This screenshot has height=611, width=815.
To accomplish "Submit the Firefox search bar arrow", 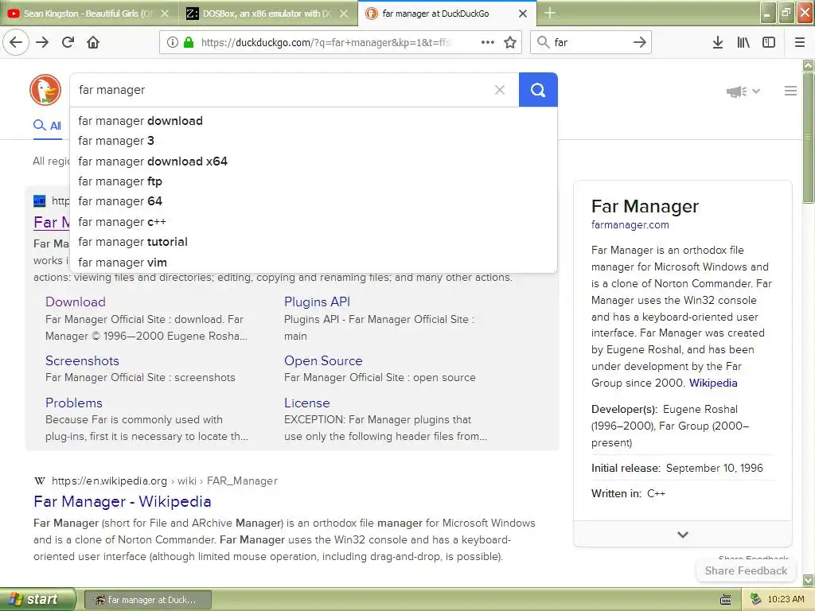I will pos(640,42).
